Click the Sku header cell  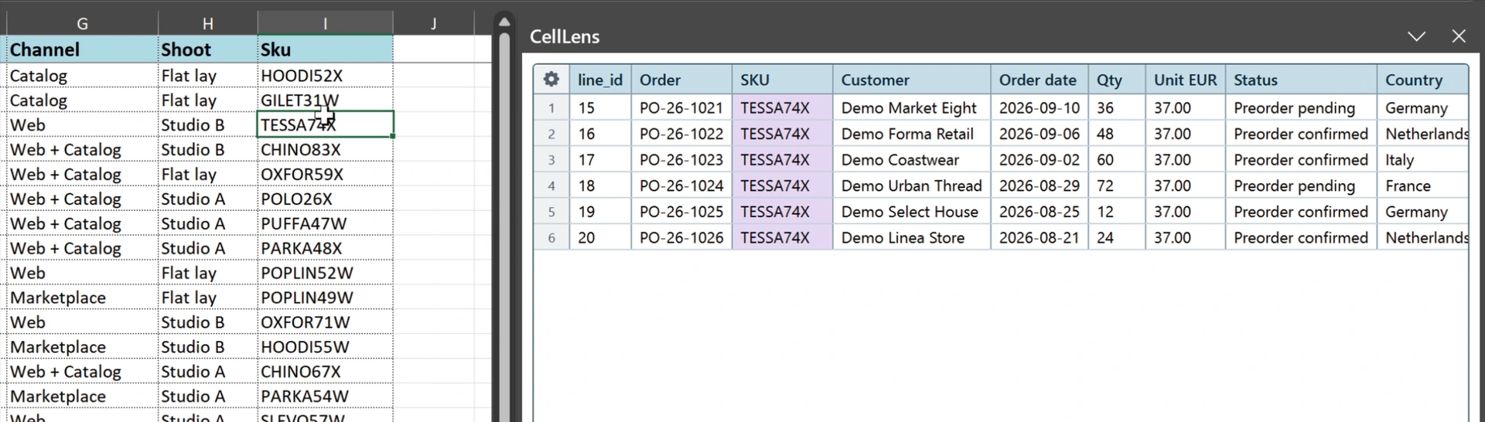pyautogui.click(x=326, y=49)
